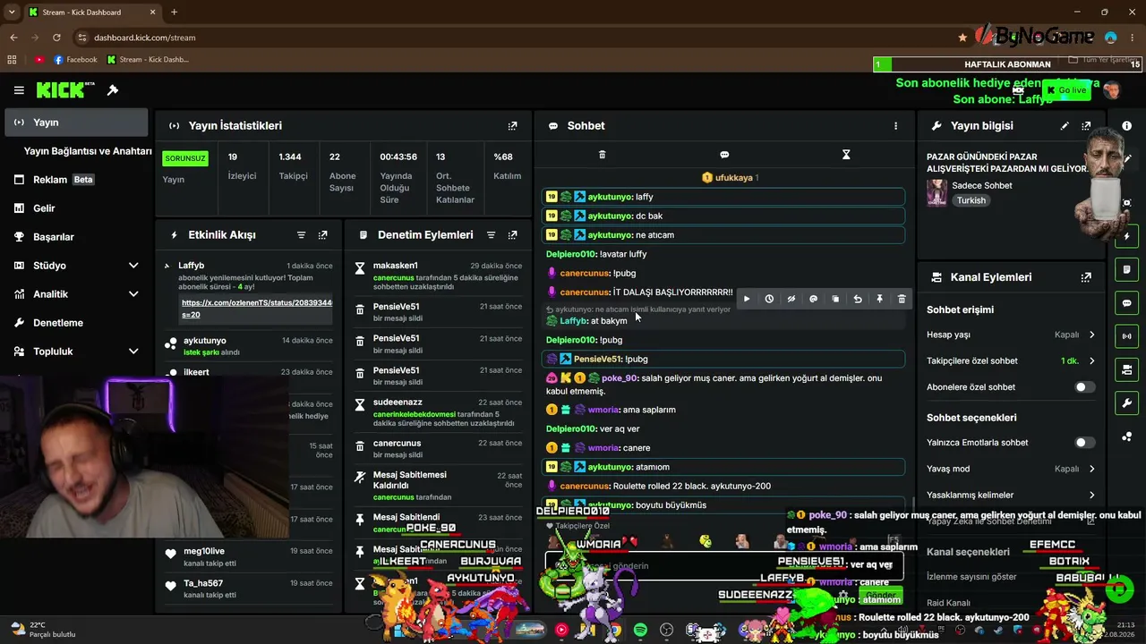Click the chat bubble icon in the right rail
This screenshot has height=644, width=1146.
[1126, 303]
